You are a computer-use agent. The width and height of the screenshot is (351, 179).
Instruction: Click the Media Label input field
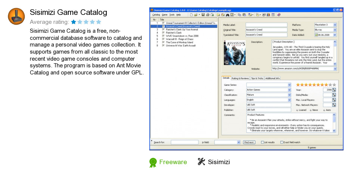[266, 25]
